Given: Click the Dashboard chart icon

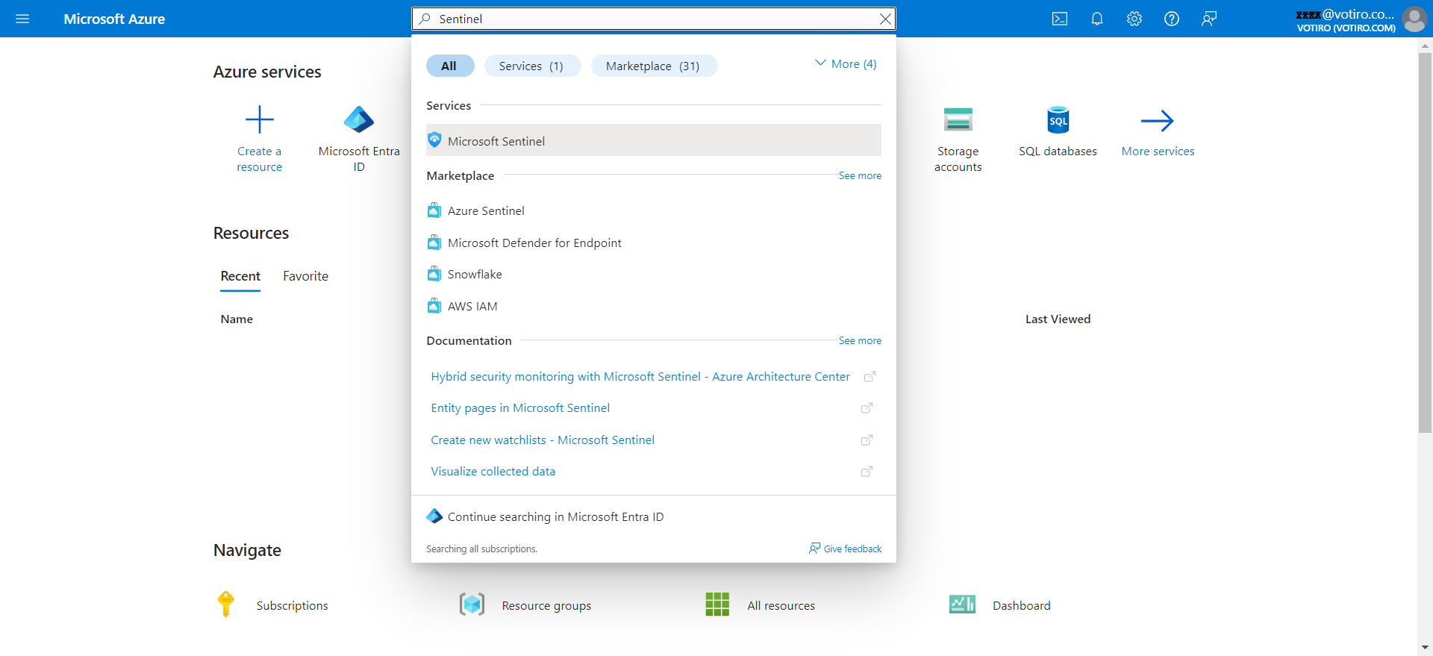Looking at the screenshot, I should pos(963,604).
